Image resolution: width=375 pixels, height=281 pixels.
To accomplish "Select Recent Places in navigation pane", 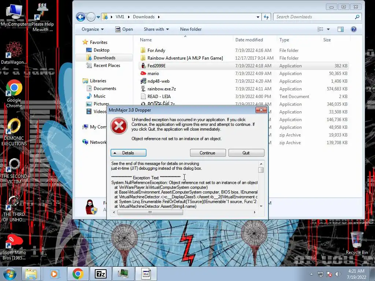I will [103, 65].
